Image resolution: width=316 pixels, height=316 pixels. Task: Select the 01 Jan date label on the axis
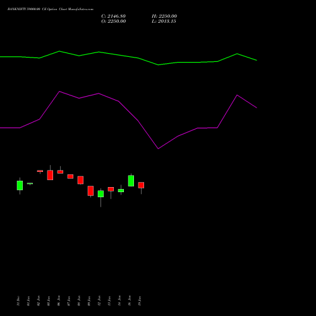[28, 301]
